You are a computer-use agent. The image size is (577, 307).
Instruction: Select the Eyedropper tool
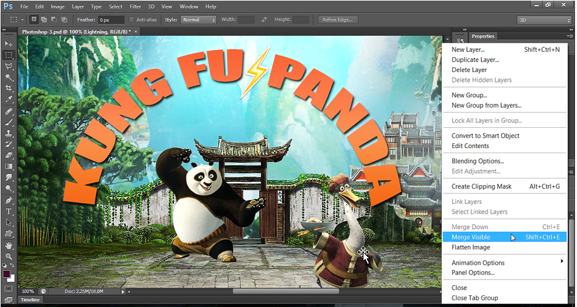tap(8, 99)
